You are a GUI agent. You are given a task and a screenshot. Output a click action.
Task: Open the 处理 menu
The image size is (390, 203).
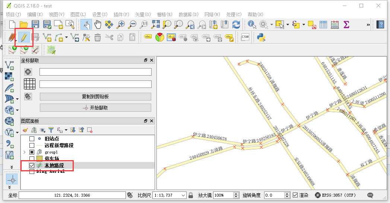234,15
